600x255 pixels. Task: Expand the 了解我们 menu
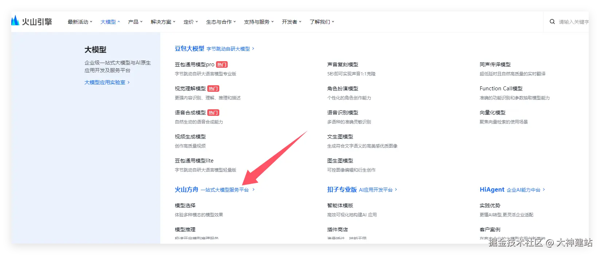[x=322, y=22]
